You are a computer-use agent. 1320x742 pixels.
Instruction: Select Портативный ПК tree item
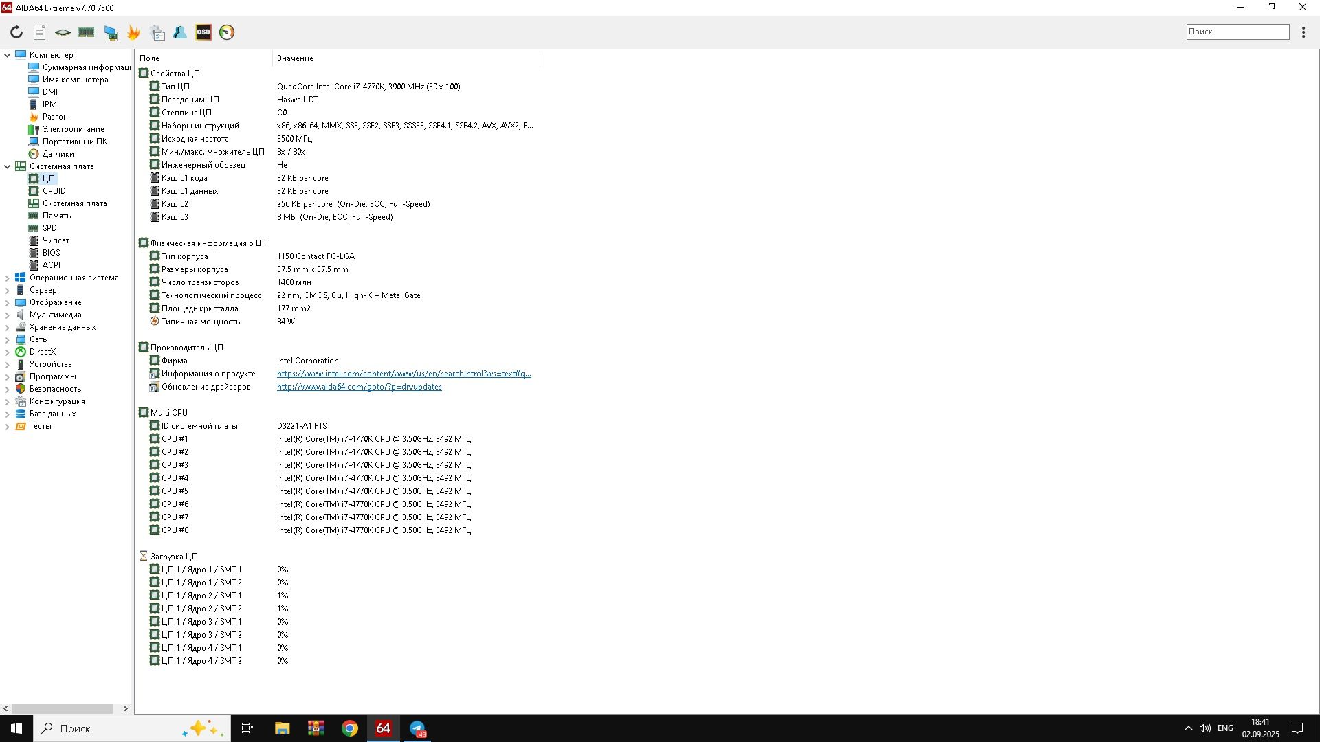(x=68, y=142)
